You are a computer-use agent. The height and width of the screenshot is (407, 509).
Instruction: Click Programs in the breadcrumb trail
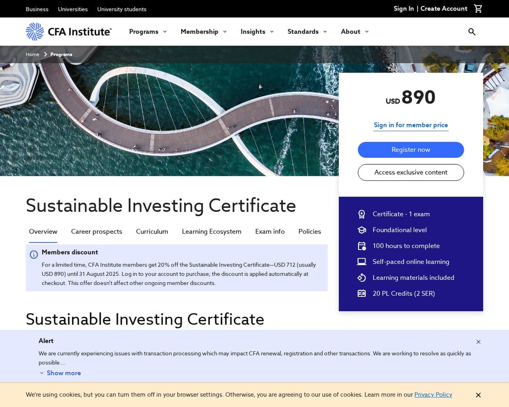tap(61, 54)
